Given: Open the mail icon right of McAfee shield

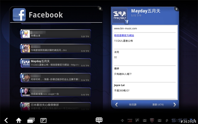Looking at the screenshot, I should pos(160,121).
